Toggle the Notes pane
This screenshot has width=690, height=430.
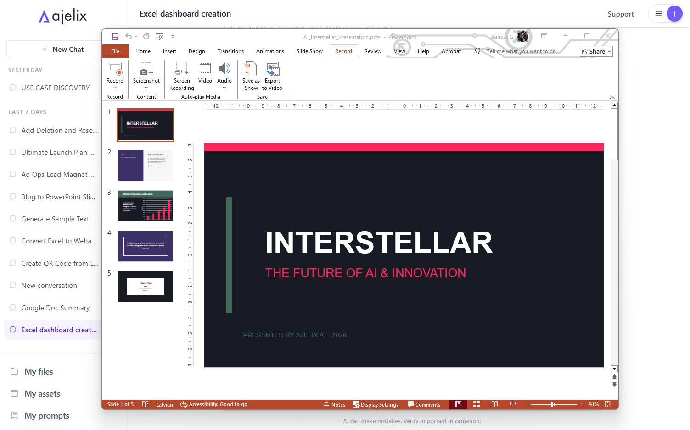click(335, 404)
